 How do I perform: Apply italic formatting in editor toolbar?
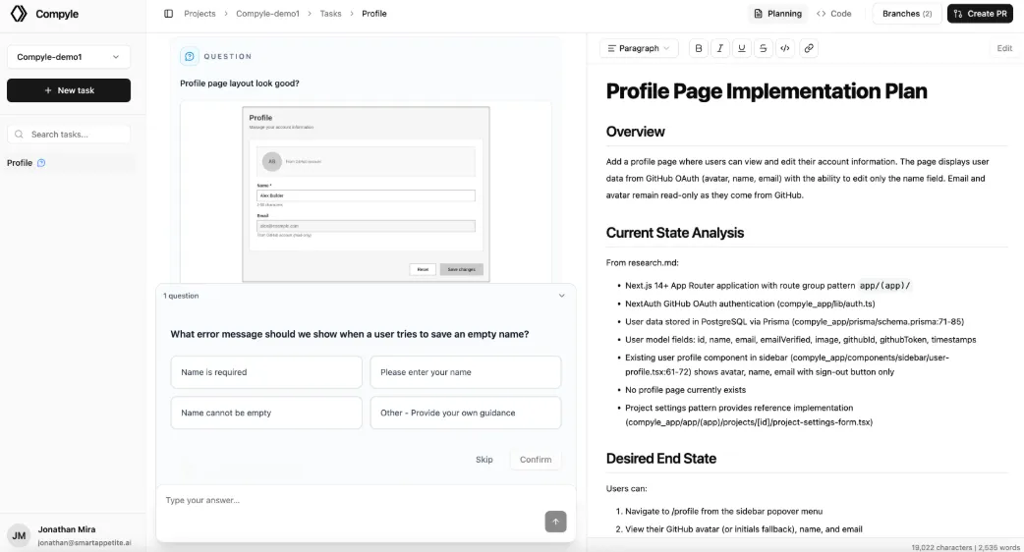[x=719, y=48]
